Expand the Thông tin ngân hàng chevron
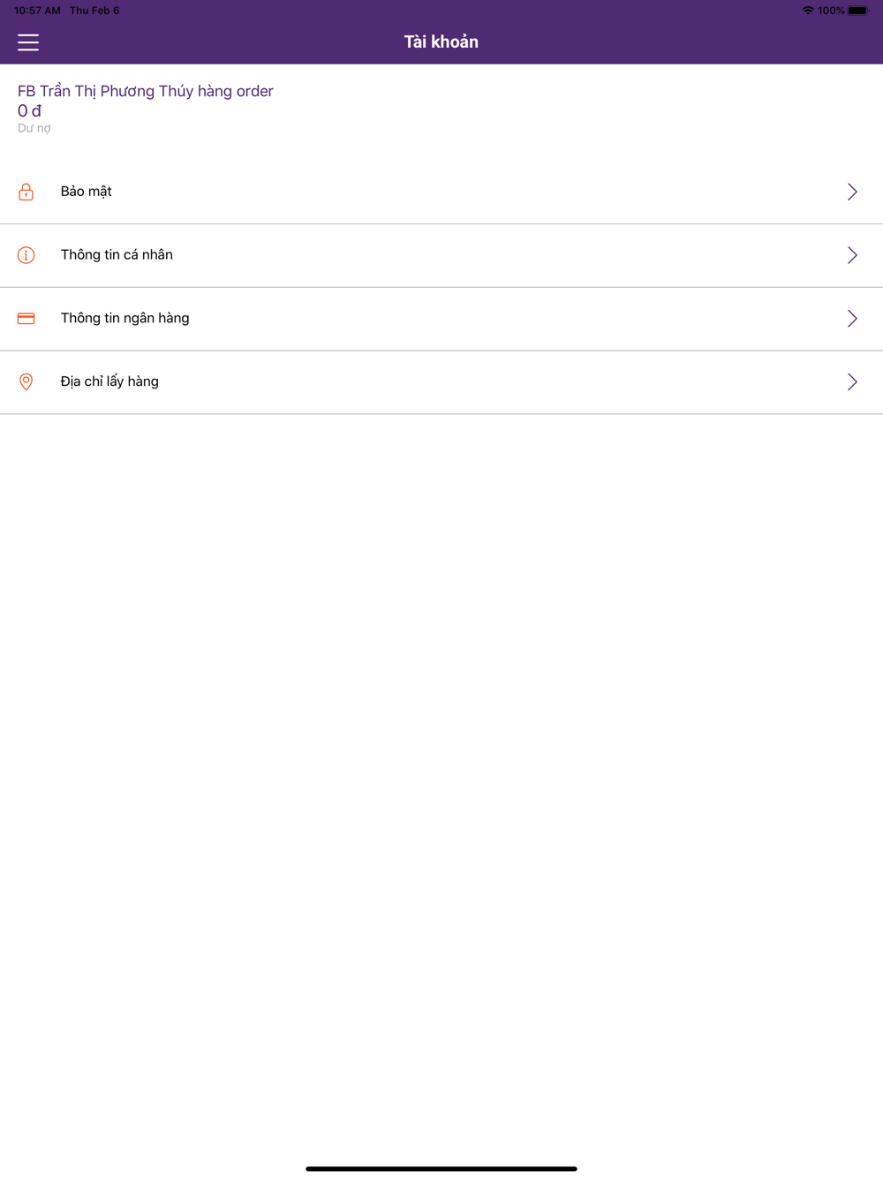 [x=852, y=319]
